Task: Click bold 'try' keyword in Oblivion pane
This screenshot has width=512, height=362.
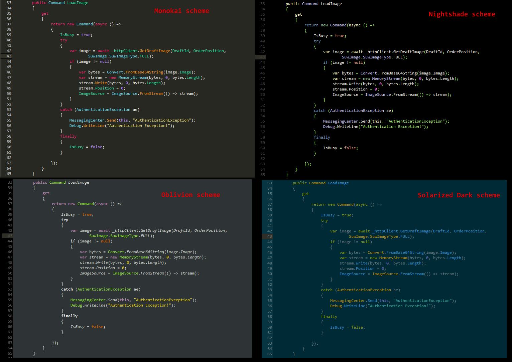Action: 65,220
